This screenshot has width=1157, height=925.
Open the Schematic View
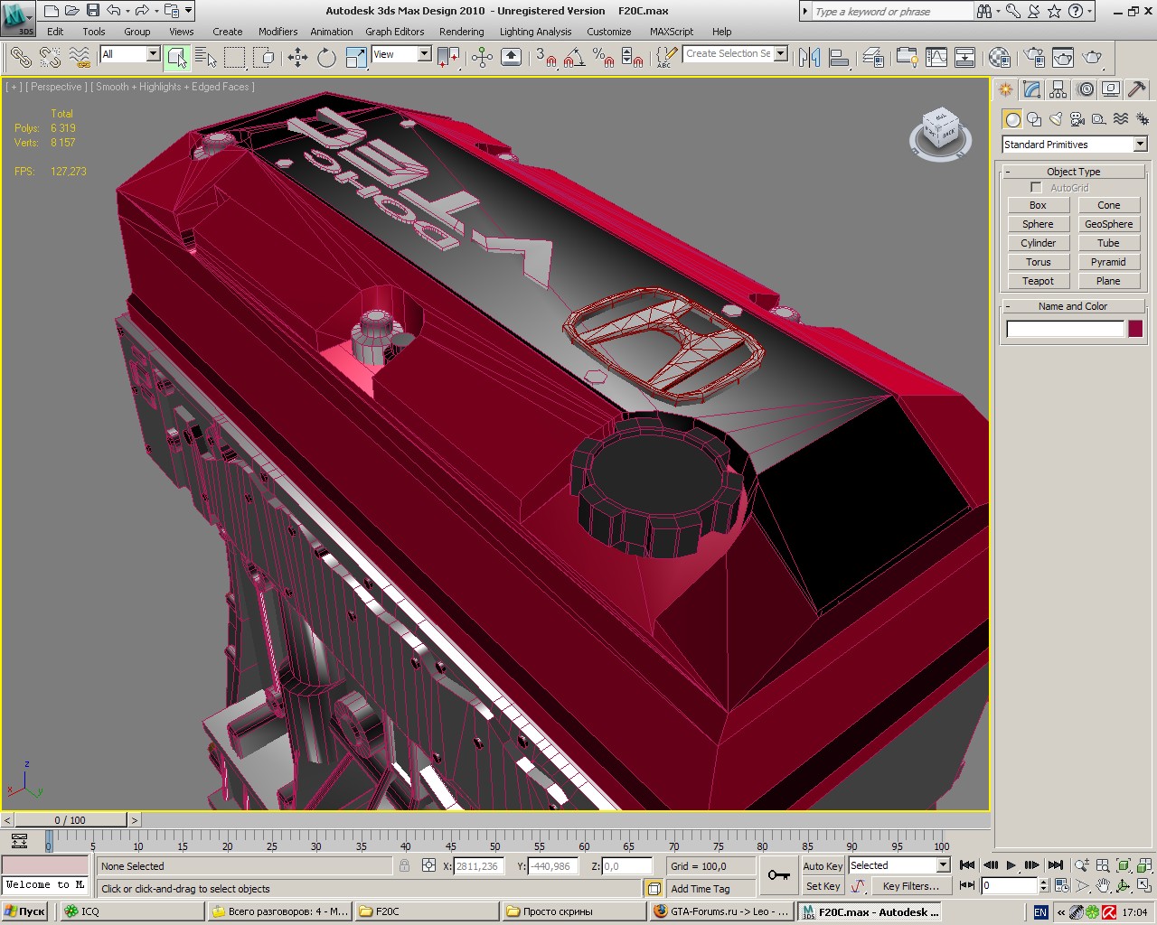pos(964,58)
